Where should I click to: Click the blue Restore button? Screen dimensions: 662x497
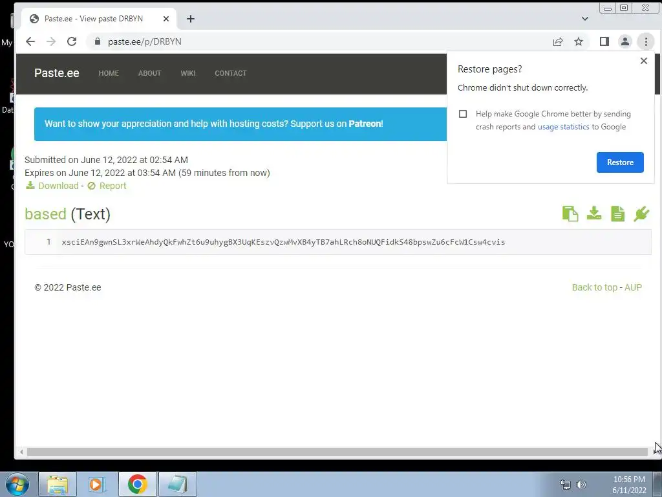click(x=620, y=162)
